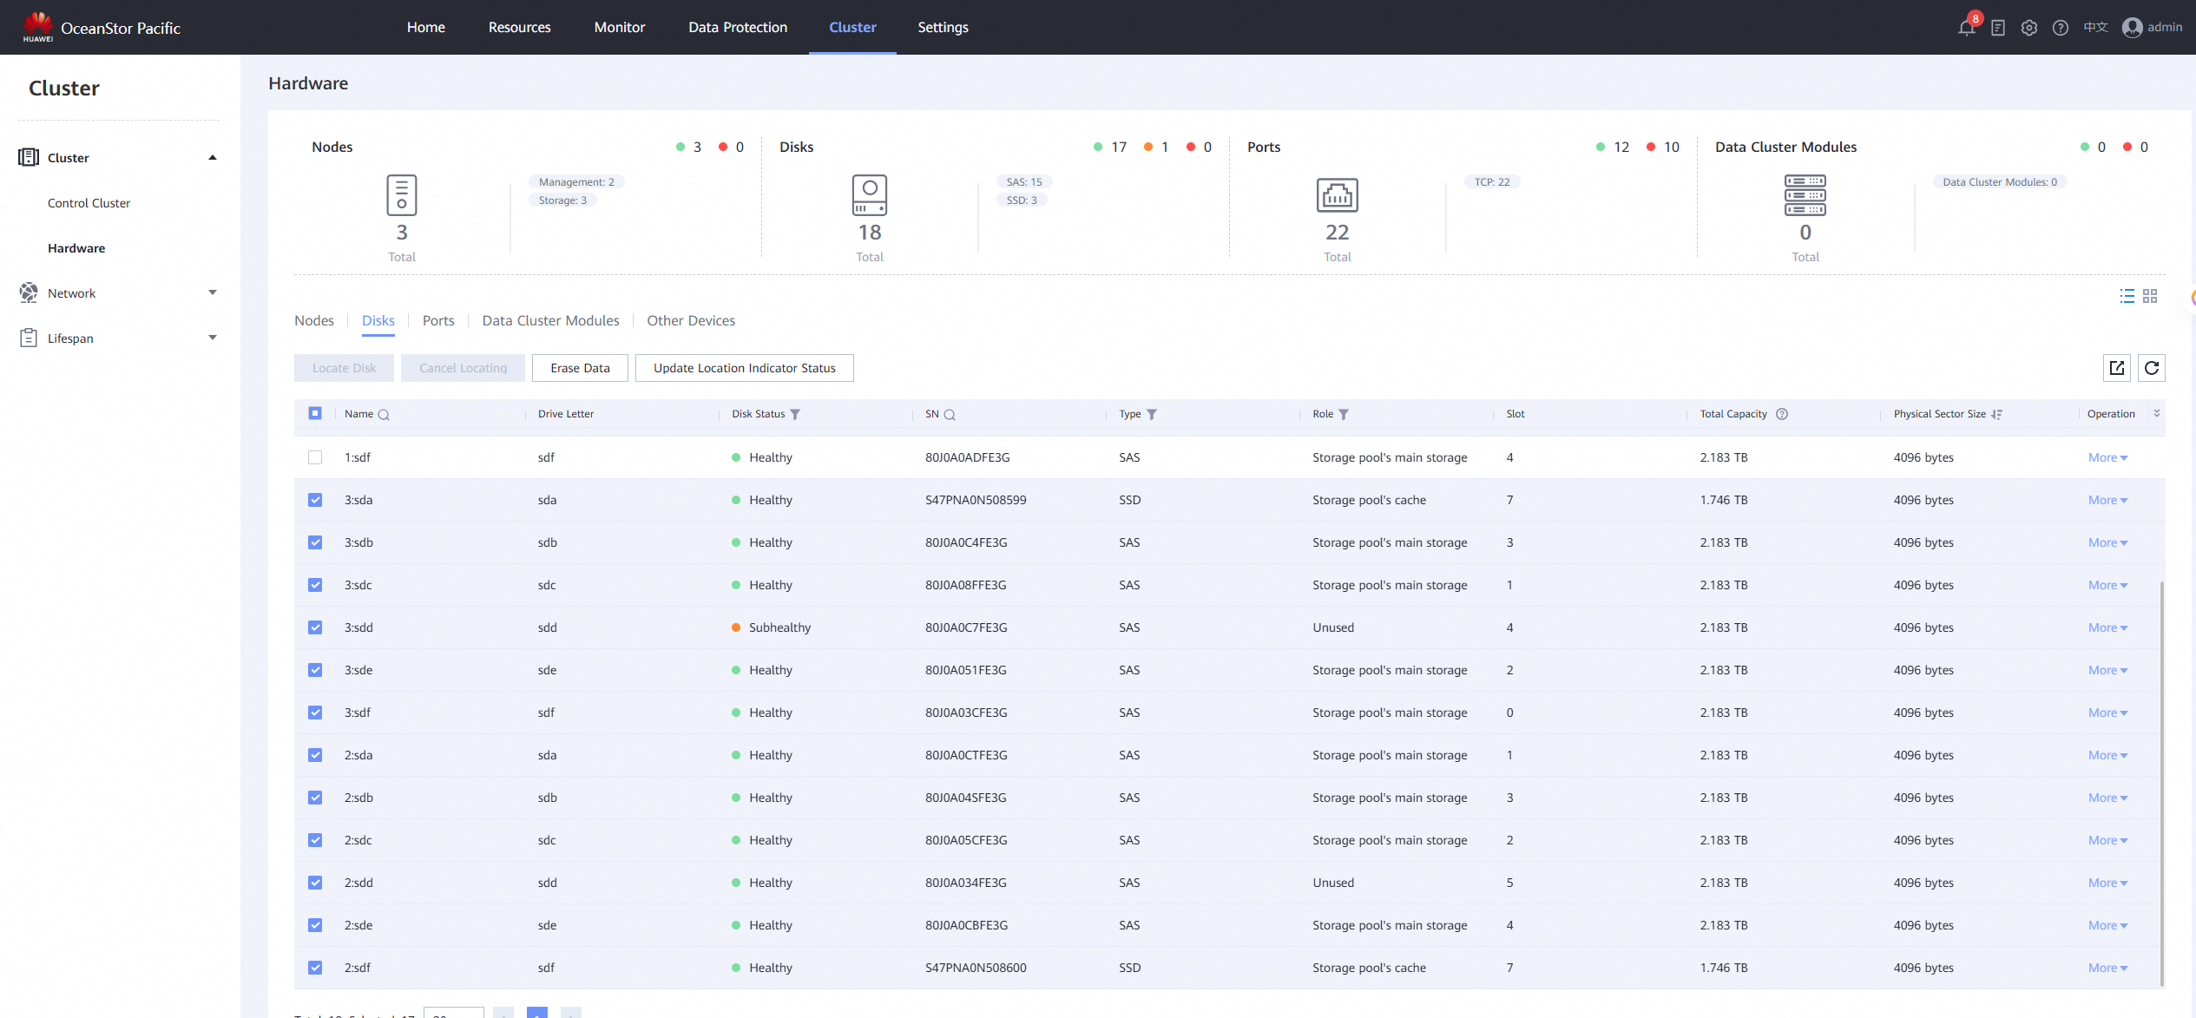Image resolution: width=2196 pixels, height=1018 pixels.
Task: Toggle the select-all header checkbox
Action: tap(315, 413)
